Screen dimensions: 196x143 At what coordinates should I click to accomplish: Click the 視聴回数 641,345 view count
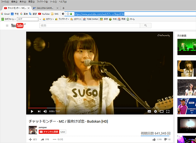pyautogui.click(x=156, y=133)
